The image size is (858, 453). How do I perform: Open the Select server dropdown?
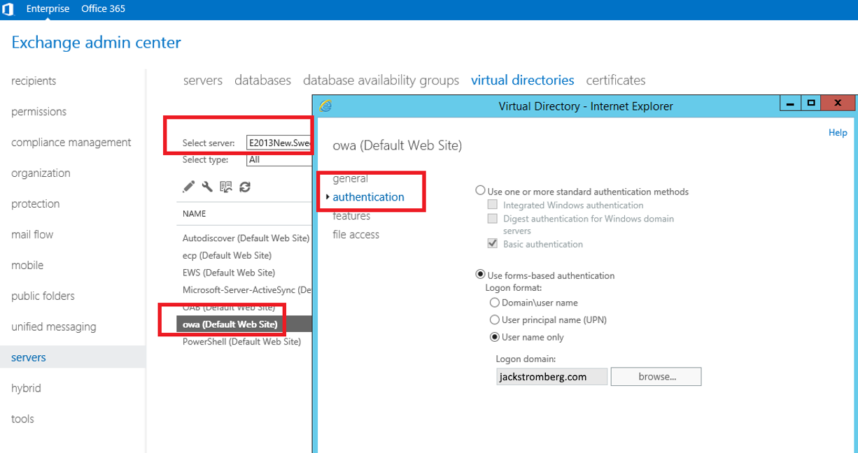279,143
